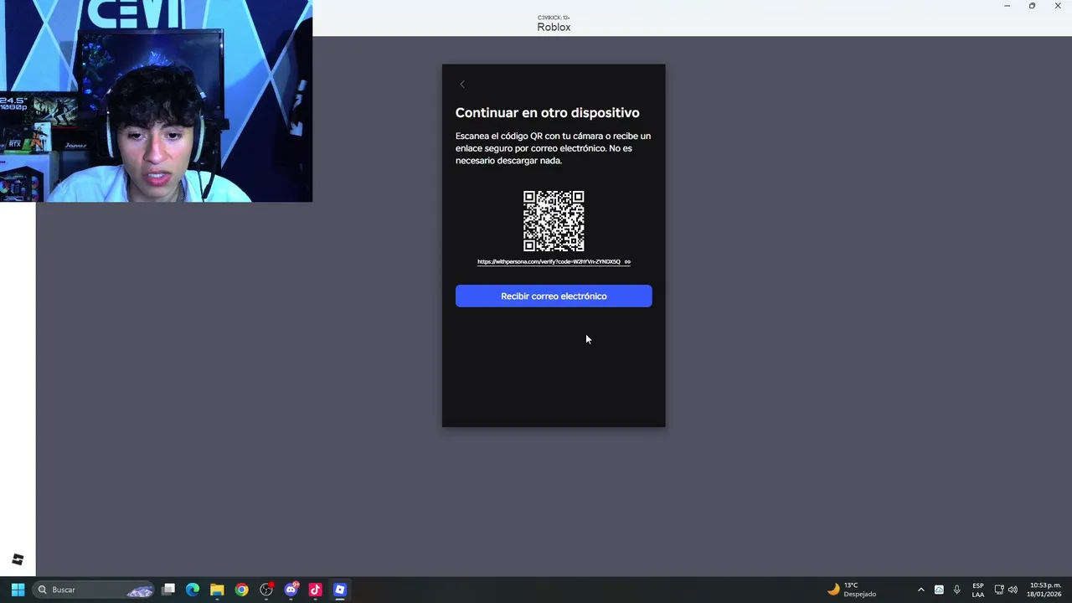This screenshot has height=603, width=1072.
Task: Click the Roblox window title text
Action: coord(554,27)
